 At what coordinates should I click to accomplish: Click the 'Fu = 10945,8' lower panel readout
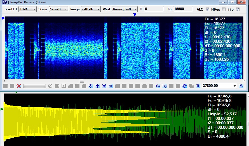point(219,96)
